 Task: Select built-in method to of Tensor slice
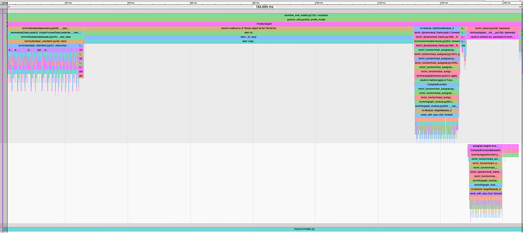pos(248,29)
